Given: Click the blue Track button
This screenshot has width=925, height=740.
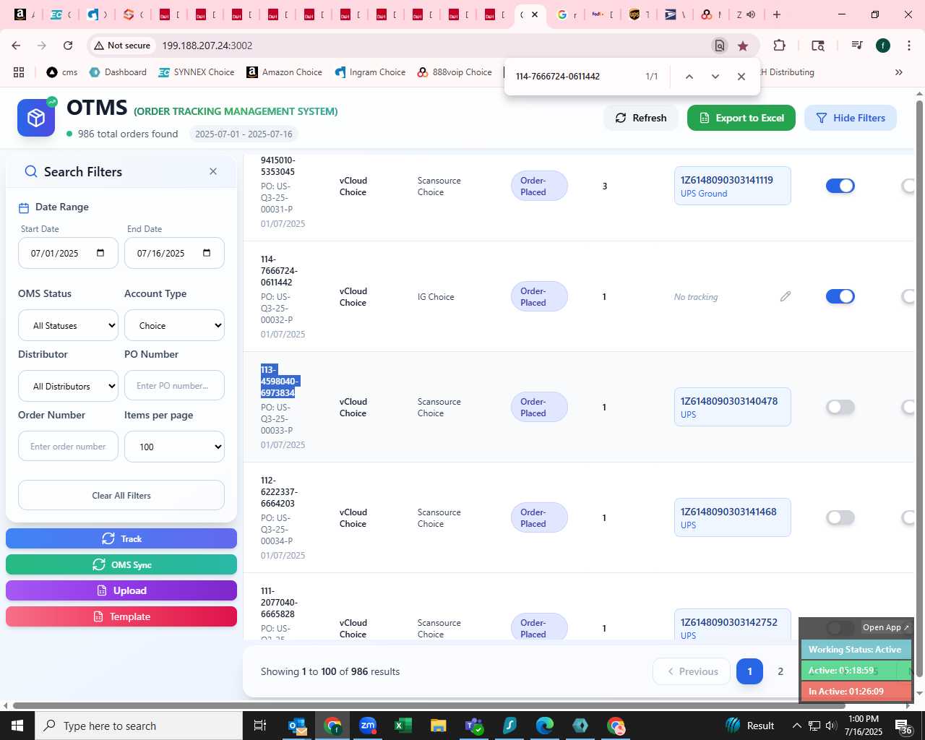Looking at the screenshot, I should [121, 538].
